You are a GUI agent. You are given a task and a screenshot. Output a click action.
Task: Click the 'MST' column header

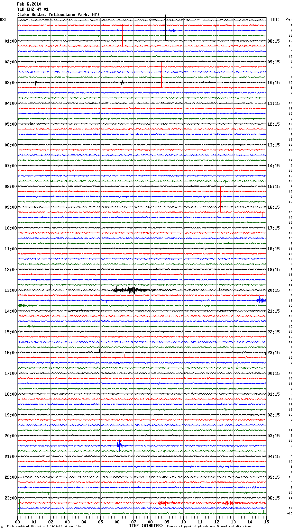(3, 20)
